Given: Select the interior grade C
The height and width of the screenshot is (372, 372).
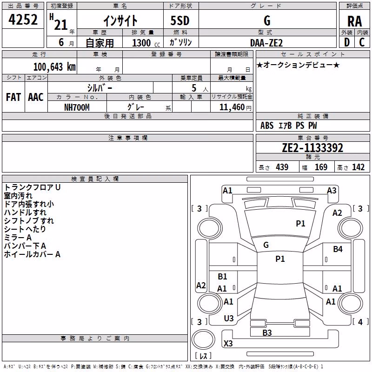Looking at the screenshot, I should [362, 42].
